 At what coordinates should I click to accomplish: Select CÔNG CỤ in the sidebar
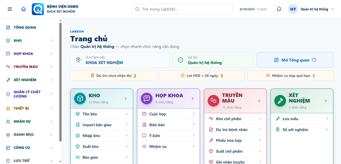(30, 148)
